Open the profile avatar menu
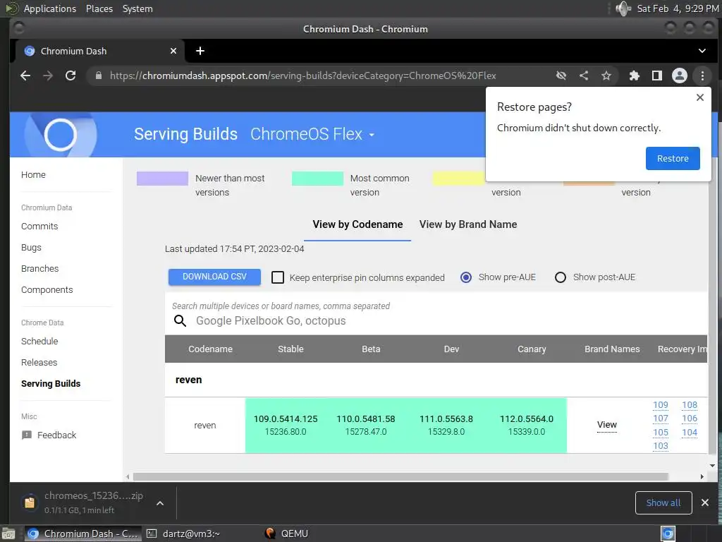 [680, 76]
